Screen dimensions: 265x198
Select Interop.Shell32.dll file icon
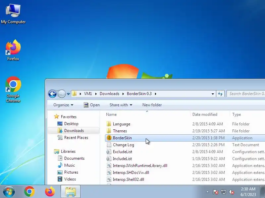point(109,179)
